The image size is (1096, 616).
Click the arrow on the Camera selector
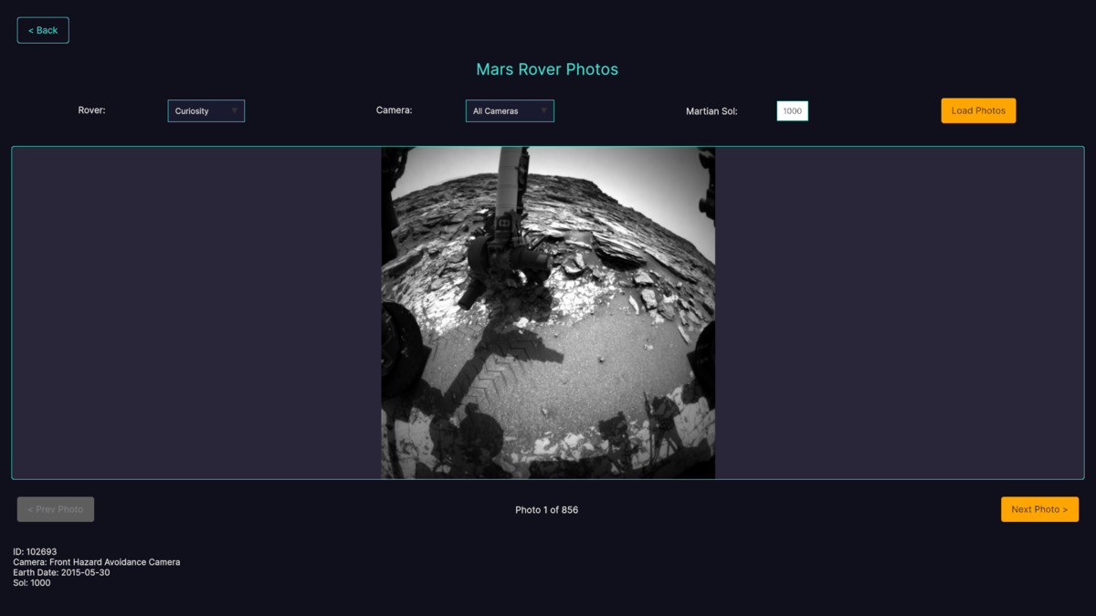543,110
